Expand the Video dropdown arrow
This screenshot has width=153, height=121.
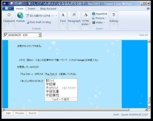[x=104, y=22]
